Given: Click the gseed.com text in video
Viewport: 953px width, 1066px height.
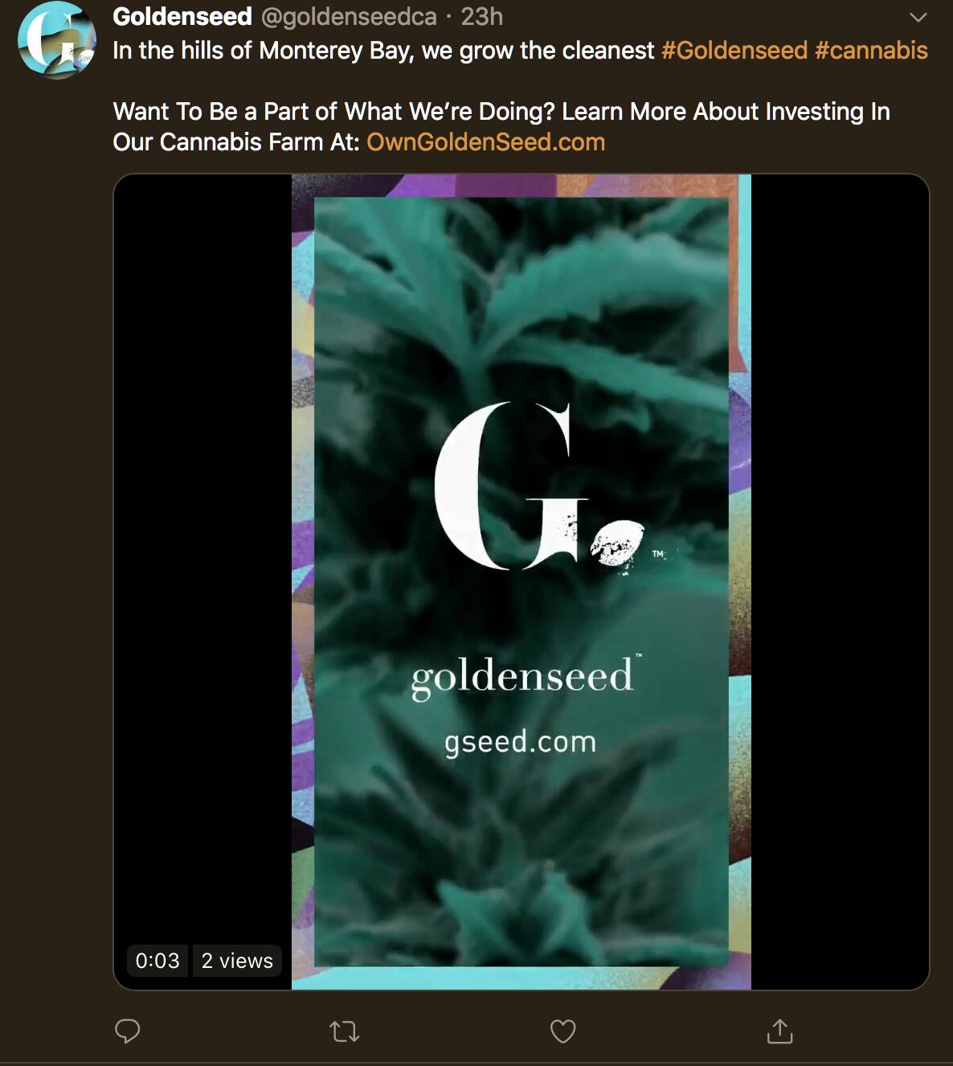Looking at the screenshot, I should (521, 742).
